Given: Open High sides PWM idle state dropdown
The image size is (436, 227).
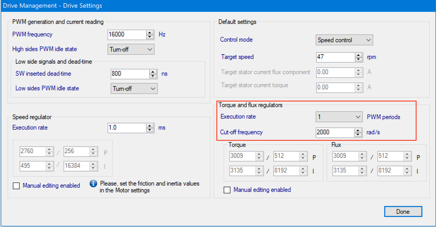Looking at the screenshot, I should (x=130, y=49).
